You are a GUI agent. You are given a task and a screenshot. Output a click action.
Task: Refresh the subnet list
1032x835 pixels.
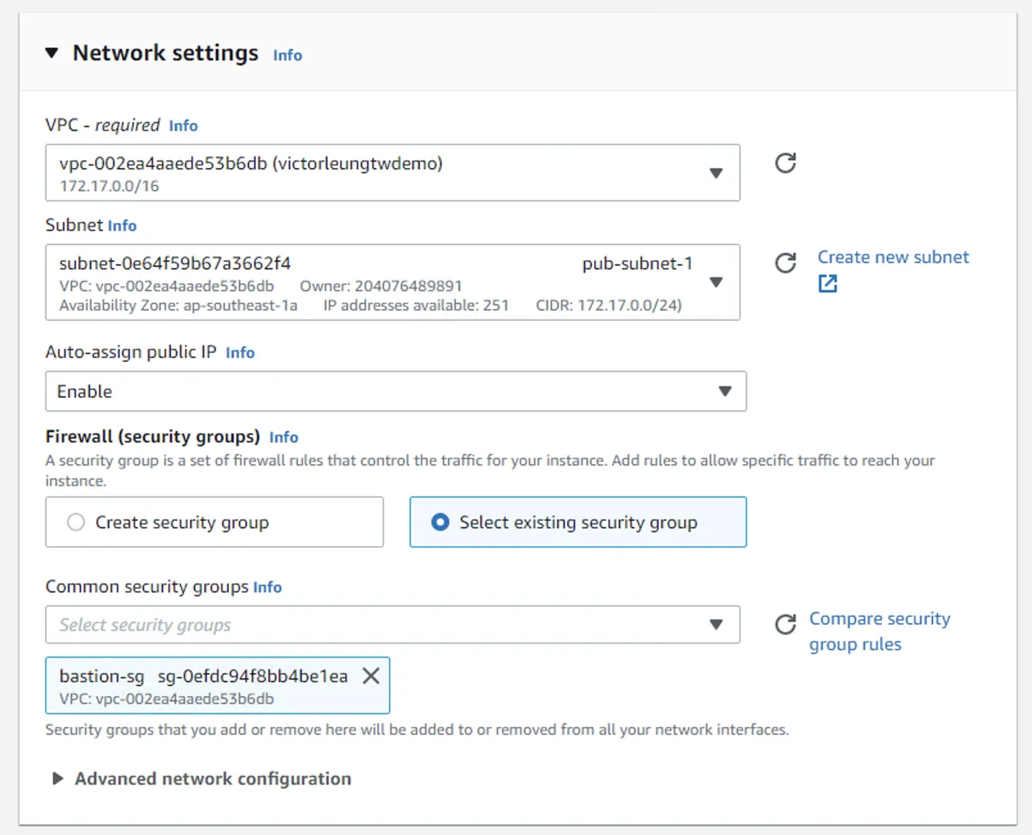pos(785,263)
